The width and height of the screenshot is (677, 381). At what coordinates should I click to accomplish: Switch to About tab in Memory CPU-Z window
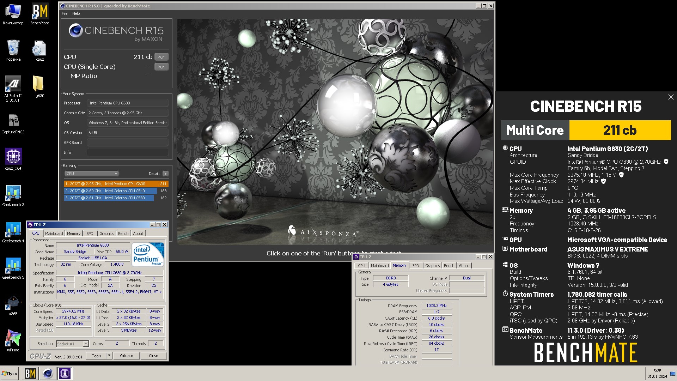click(x=464, y=266)
